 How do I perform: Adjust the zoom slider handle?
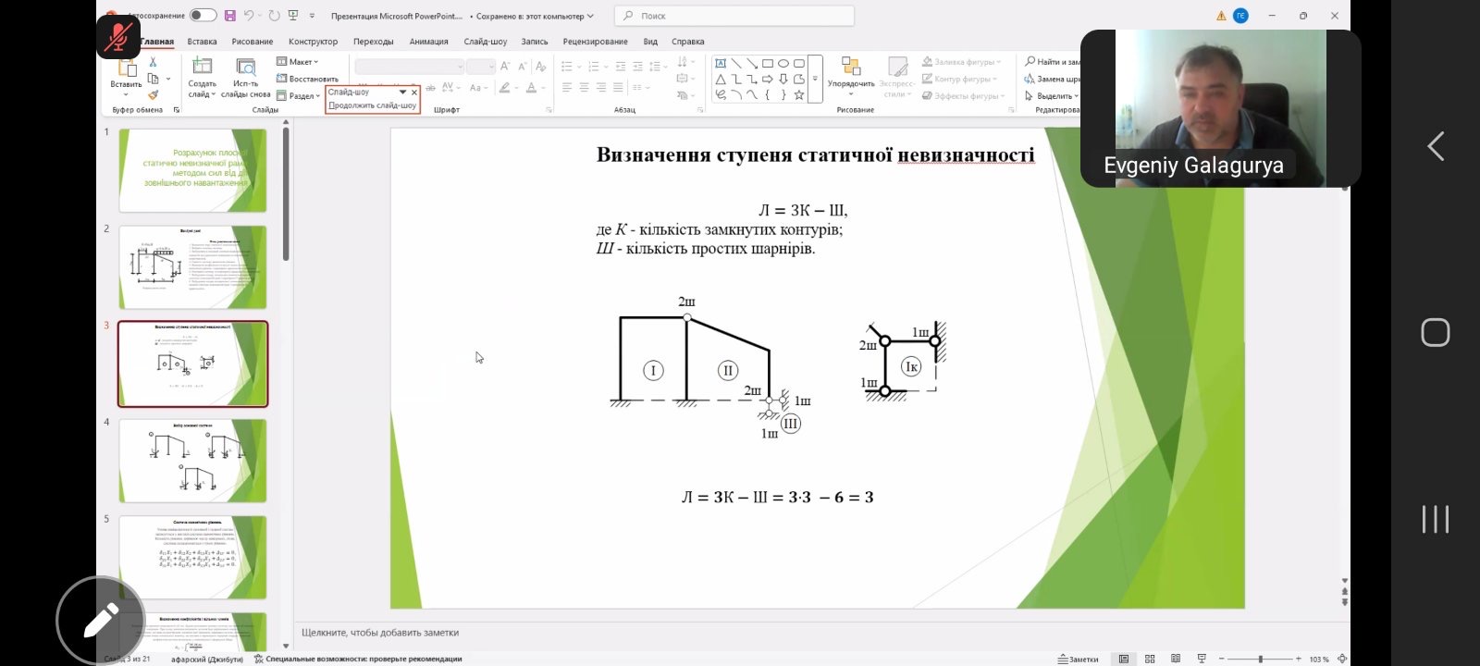tap(1262, 659)
